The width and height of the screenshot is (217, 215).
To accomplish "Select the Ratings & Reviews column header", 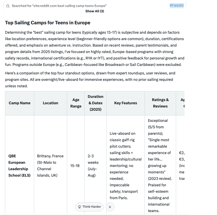I will click(160, 103).
